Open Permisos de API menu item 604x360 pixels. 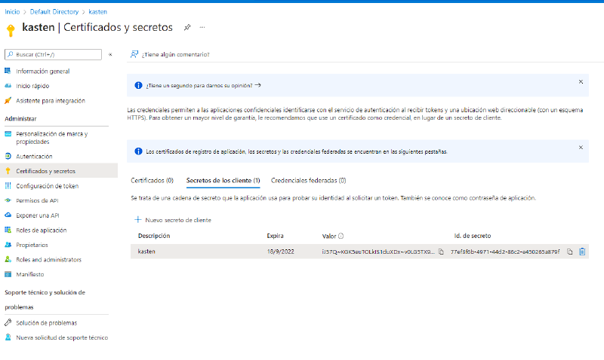[37, 200]
